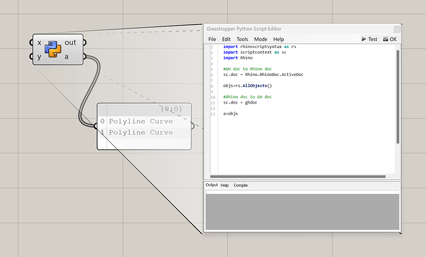This screenshot has height=257, width=426.
Task: Click the horizontal scrollbar of code editor
Action: (298, 176)
